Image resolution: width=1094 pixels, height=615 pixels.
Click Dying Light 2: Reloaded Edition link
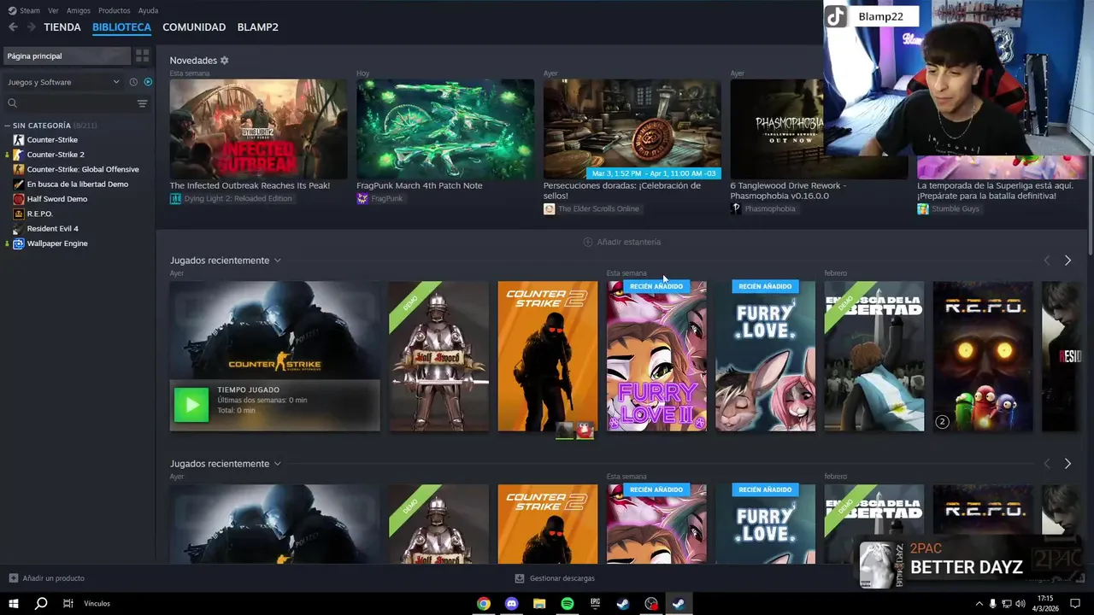[x=231, y=199]
